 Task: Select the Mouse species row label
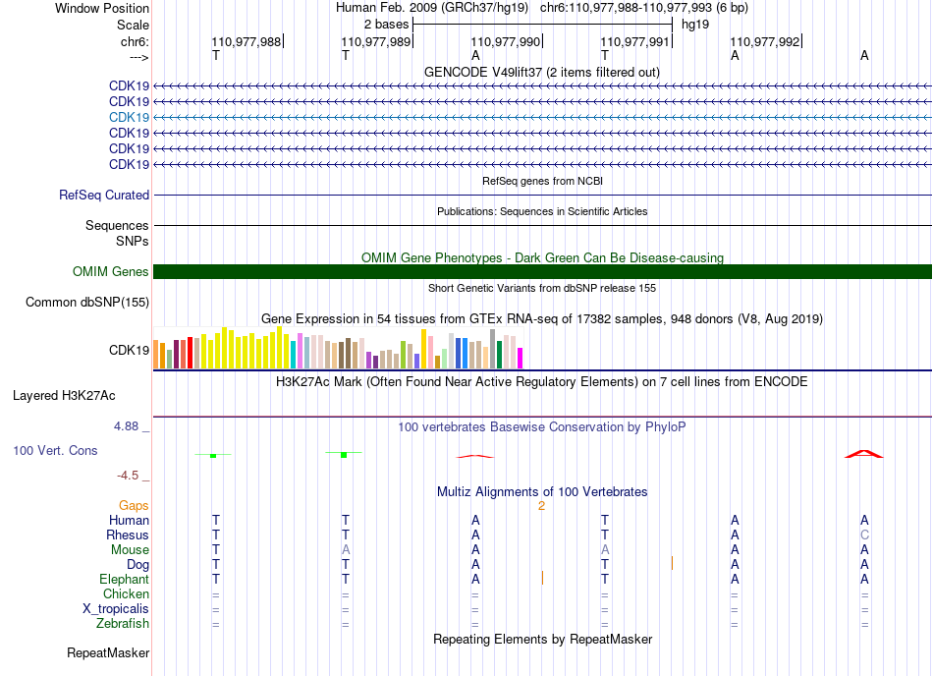[x=130, y=549]
